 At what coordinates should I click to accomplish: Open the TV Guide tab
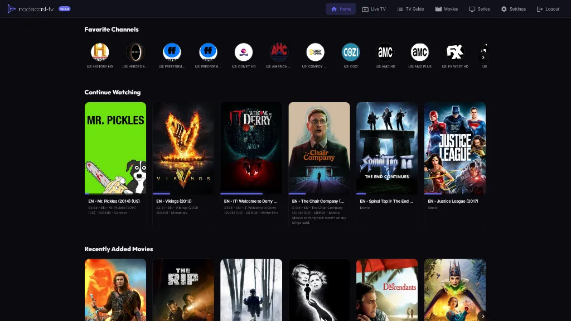click(410, 9)
